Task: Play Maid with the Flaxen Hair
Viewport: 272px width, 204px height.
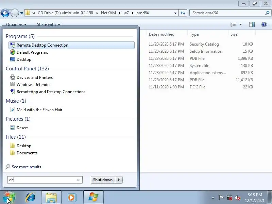Action: click(x=36, y=109)
